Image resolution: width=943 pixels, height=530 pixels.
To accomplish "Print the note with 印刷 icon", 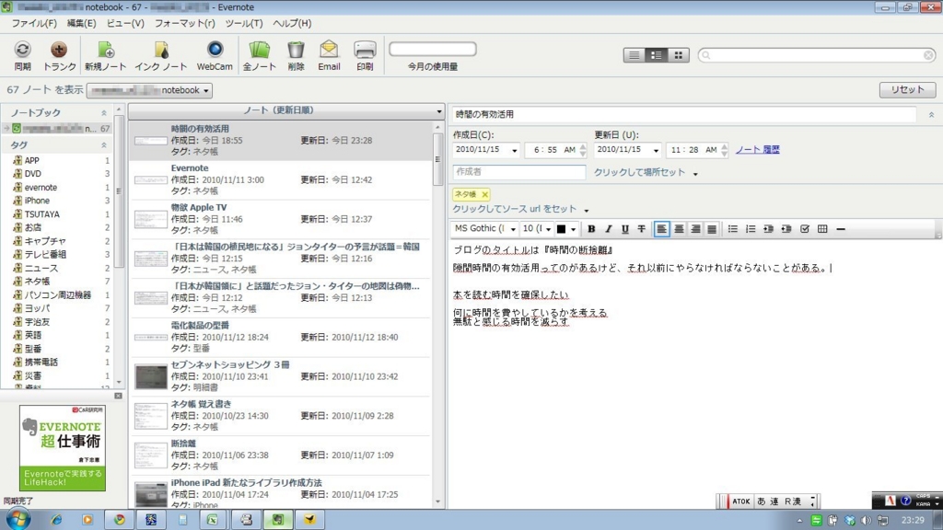I will click(365, 55).
